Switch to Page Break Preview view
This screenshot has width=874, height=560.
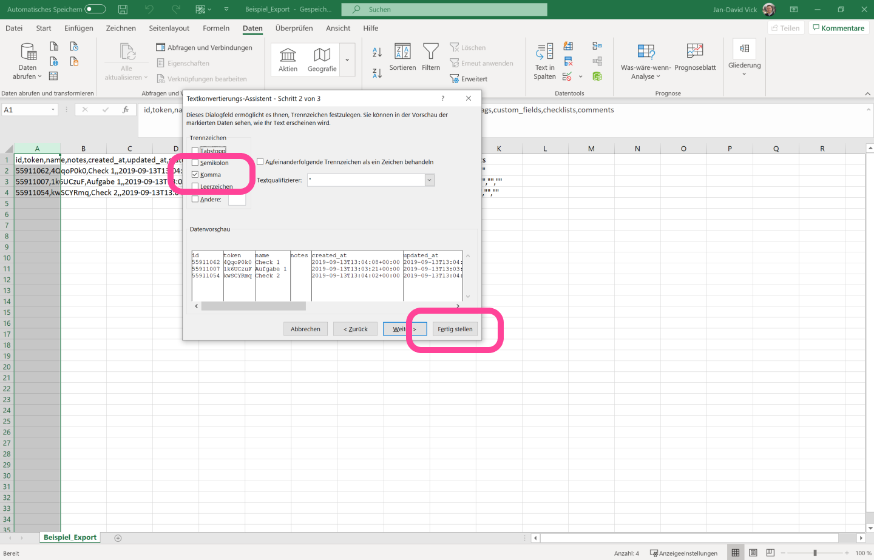[770, 553]
